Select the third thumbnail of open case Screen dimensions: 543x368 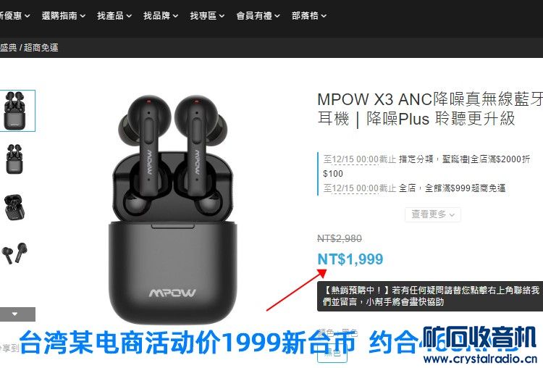tap(14, 207)
